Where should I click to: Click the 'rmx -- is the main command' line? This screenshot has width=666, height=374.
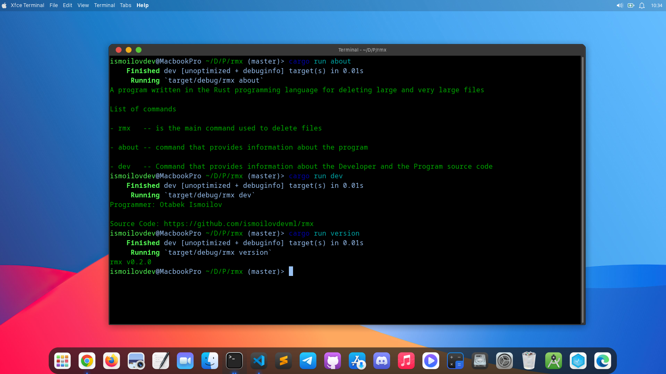(x=216, y=128)
